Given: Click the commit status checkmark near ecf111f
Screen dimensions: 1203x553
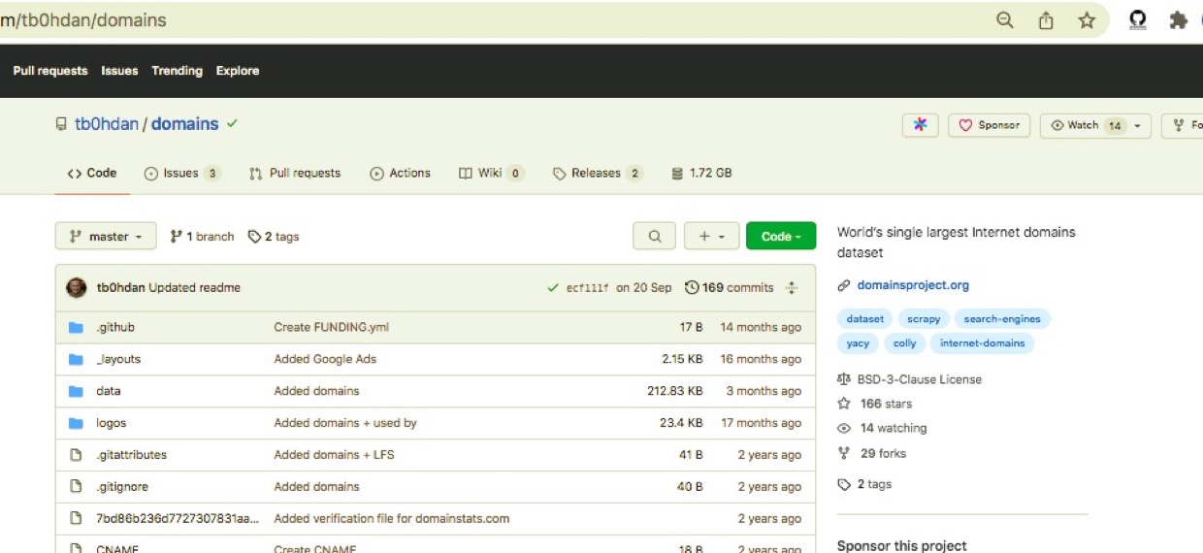Looking at the screenshot, I should (x=553, y=287).
